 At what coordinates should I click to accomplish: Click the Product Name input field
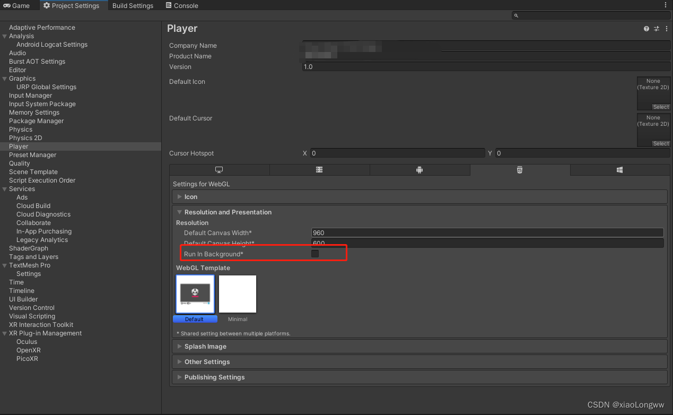(x=486, y=56)
